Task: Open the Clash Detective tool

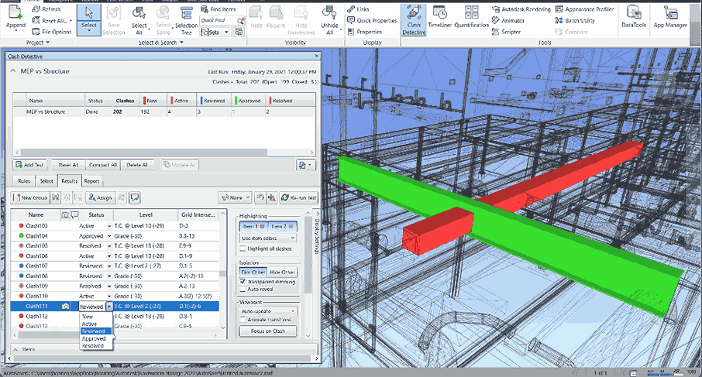Action: coord(414,19)
